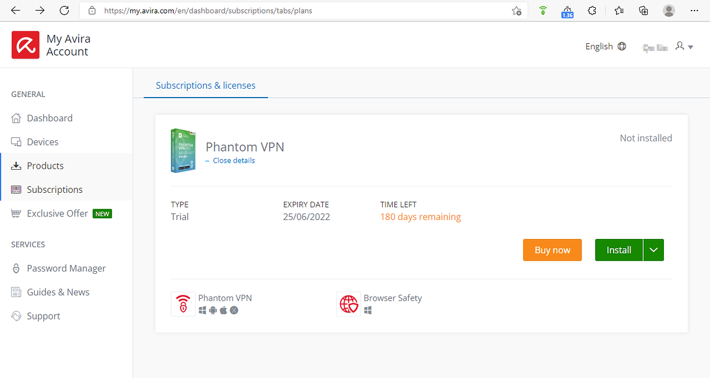This screenshot has height=378, width=710.
Task: Open the Collections icon
Action: pyautogui.click(x=644, y=11)
